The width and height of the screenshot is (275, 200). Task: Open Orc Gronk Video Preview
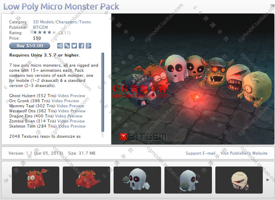65,101
